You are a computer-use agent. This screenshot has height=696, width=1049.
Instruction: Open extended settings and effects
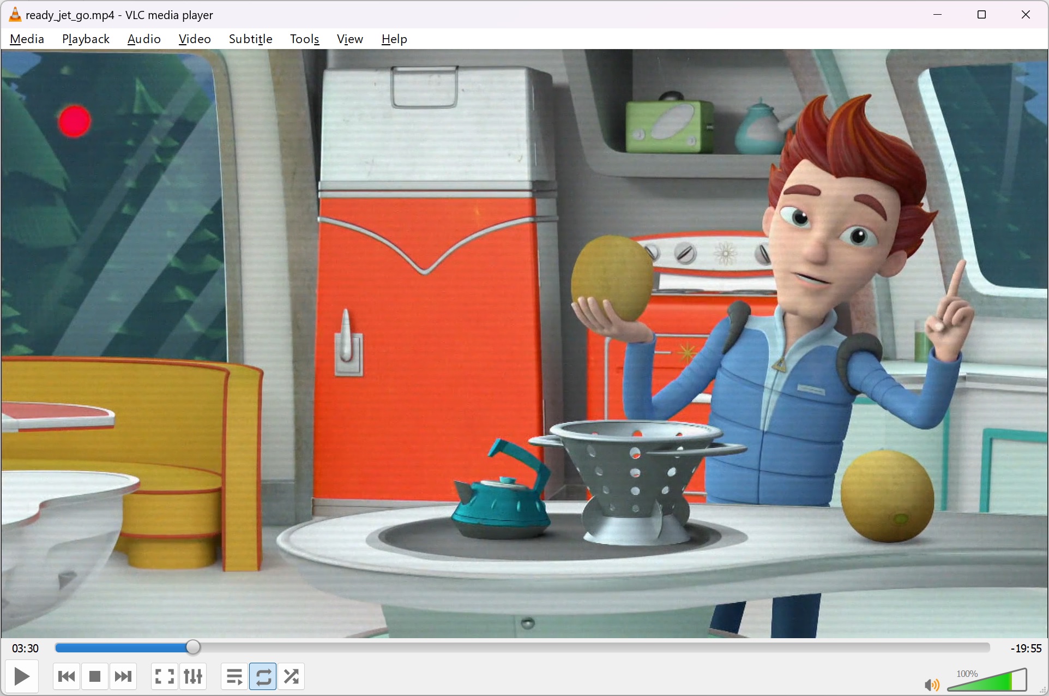193,677
